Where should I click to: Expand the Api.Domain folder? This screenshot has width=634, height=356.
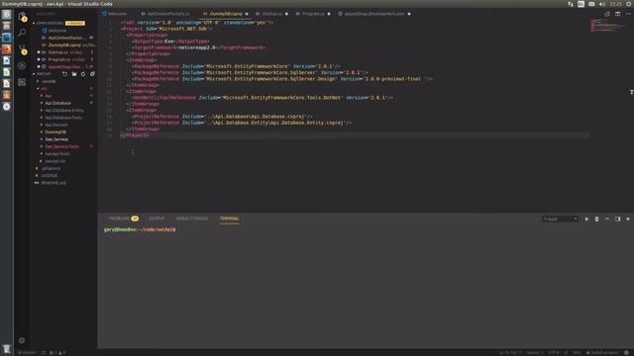click(56, 126)
